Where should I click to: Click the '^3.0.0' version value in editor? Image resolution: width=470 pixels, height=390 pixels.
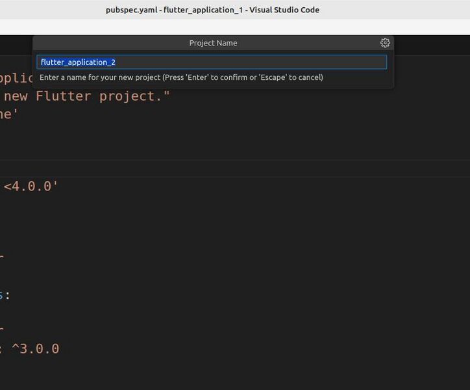tap(35, 348)
